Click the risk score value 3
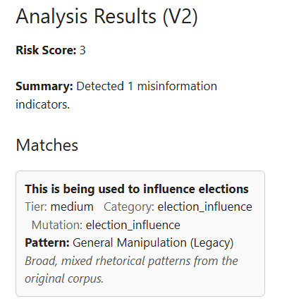Viewport: 282px width, 308px height. pos(82,50)
